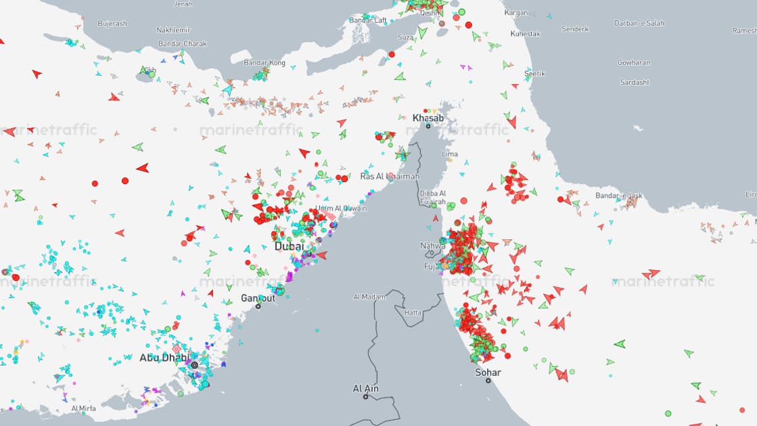Click the large cyan vessel arrow below Bandar Charak

tap(228, 89)
